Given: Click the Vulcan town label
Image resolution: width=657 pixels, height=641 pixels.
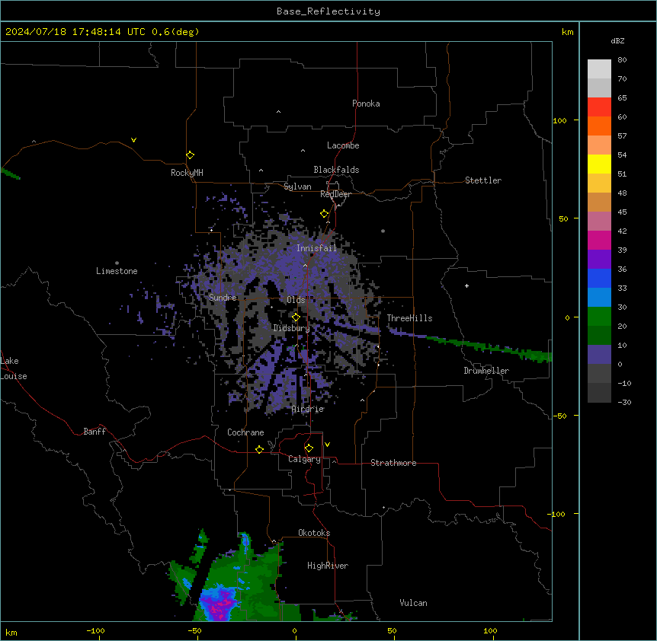Looking at the screenshot, I should tap(414, 603).
